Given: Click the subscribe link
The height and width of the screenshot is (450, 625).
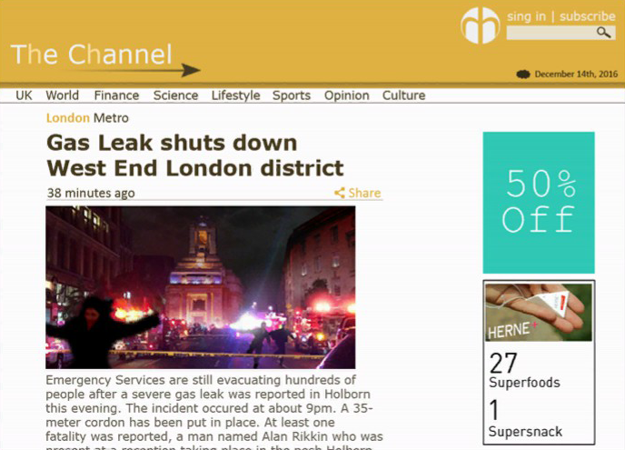Looking at the screenshot, I should click(587, 16).
